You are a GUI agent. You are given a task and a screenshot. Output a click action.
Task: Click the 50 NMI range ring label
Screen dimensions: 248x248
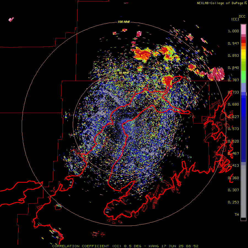124,73
